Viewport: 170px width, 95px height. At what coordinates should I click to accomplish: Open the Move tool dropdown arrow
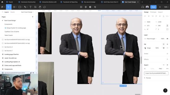[11, 7]
